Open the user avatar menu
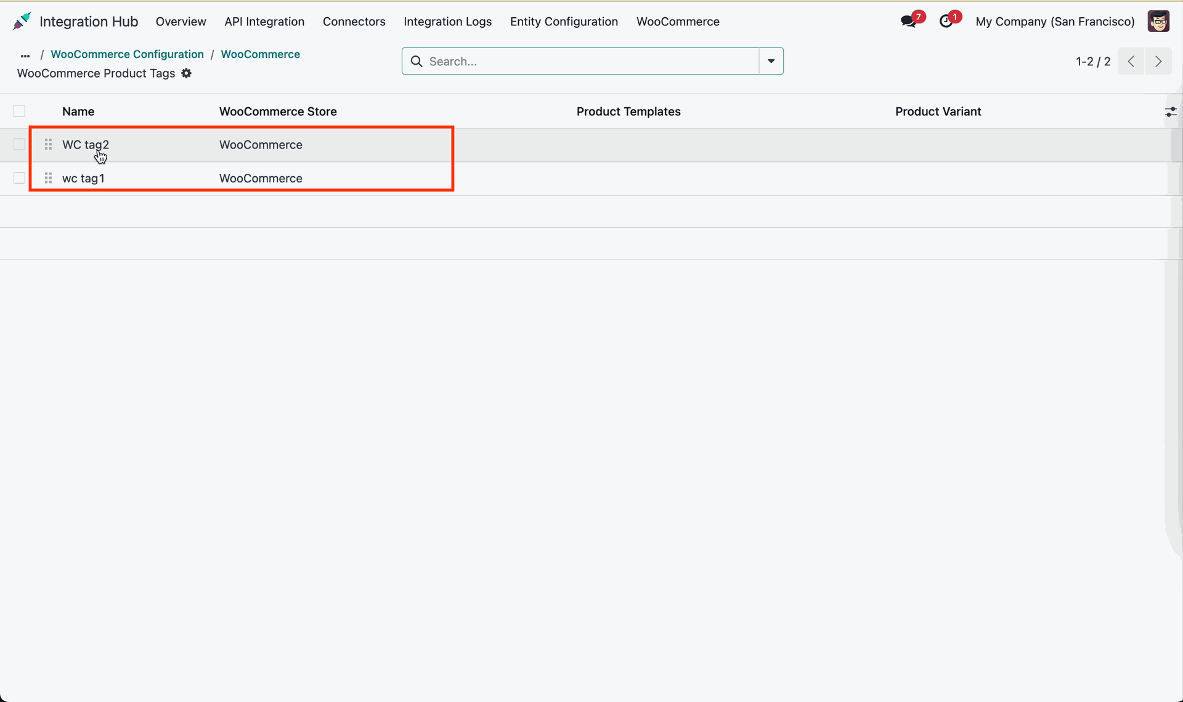Image resolution: width=1183 pixels, height=702 pixels. [x=1158, y=22]
